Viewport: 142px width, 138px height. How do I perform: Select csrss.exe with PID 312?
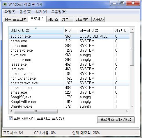[69, 41]
